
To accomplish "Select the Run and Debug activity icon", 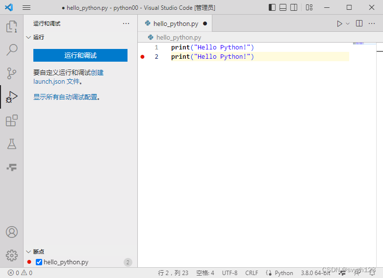I will click(x=11, y=97).
